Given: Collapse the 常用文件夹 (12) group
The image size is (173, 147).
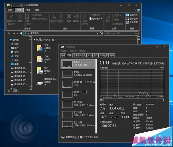Looking at the screenshot, I should coord(34,40).
